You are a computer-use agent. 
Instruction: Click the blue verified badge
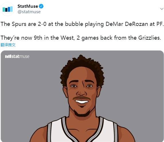(41, 6)
